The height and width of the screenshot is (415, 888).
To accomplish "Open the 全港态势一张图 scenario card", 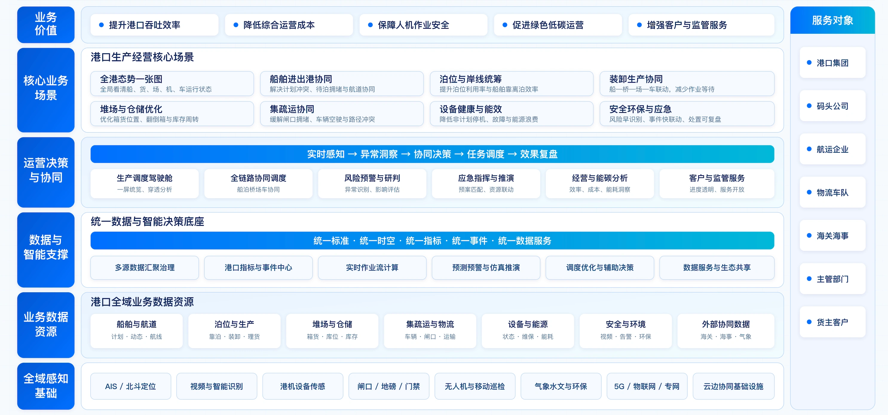I will click(172, 84).
